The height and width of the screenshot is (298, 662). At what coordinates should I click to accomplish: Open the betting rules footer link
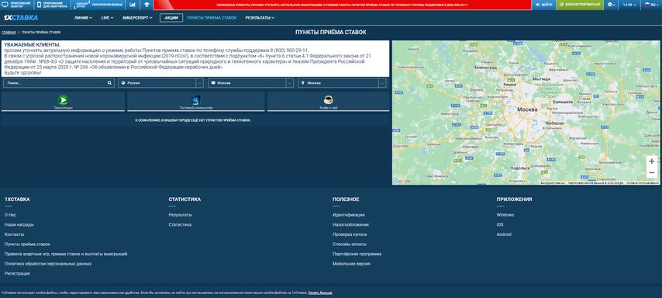[66, 254]
